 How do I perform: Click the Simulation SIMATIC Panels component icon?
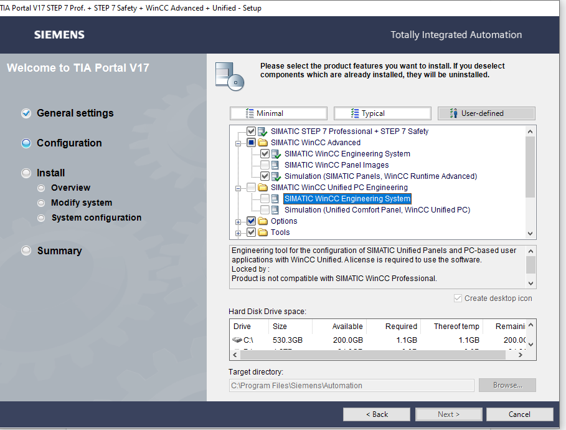click(276, 176)
